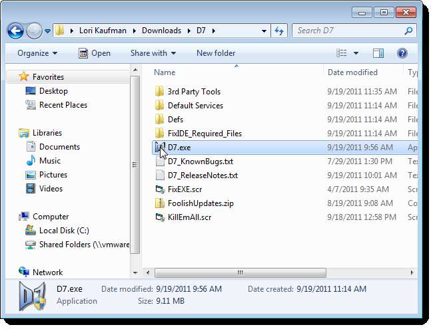Image resolution: width=433 pixels, height=329 pixels.
Task: Expand arrow after D7 breadcrumb
Action: click(x=214, y=31)
